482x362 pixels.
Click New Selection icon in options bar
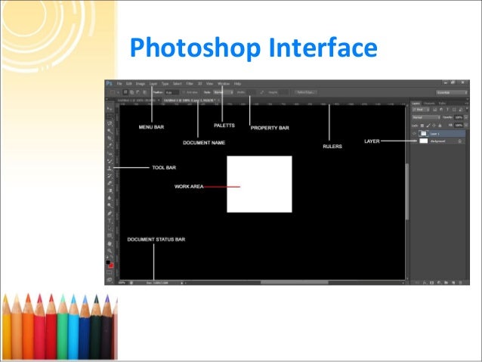125,92
